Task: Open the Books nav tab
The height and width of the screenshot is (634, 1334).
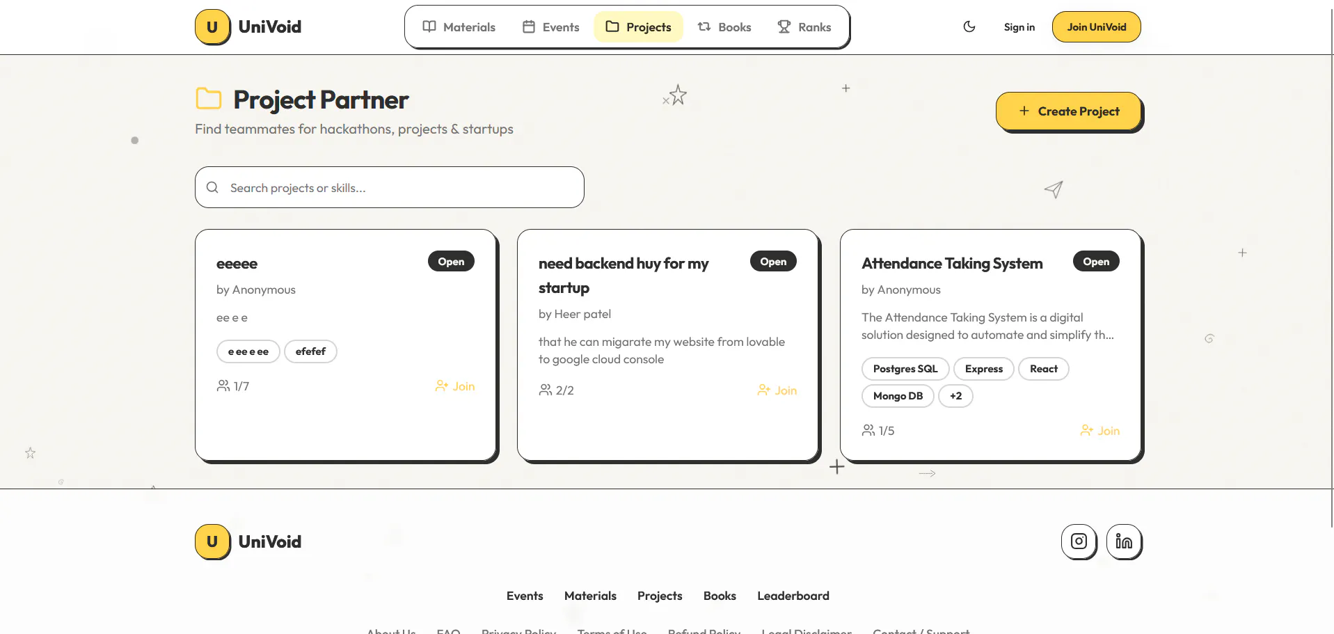Action: (724, 27)
